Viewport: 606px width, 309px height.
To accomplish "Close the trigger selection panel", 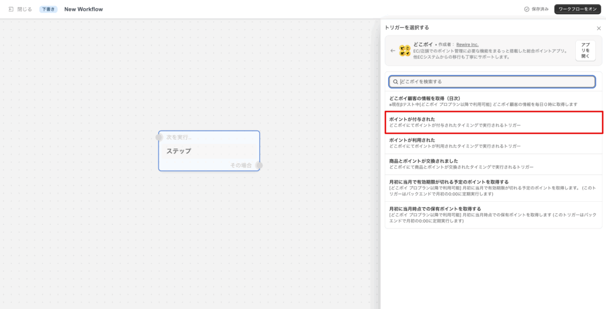I will pyautogui.click(x=599, y=28).
